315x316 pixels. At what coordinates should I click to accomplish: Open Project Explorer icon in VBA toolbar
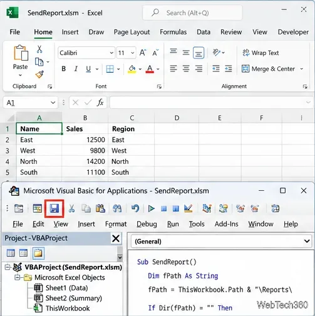tap(207, 208)
